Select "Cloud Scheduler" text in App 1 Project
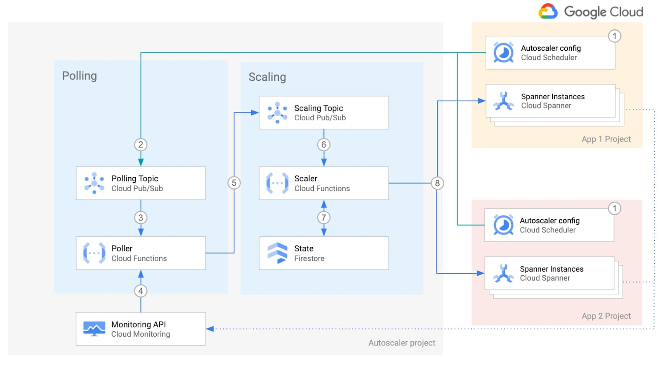The height and width of the screenshot is (366, 660). coord(549,58)
